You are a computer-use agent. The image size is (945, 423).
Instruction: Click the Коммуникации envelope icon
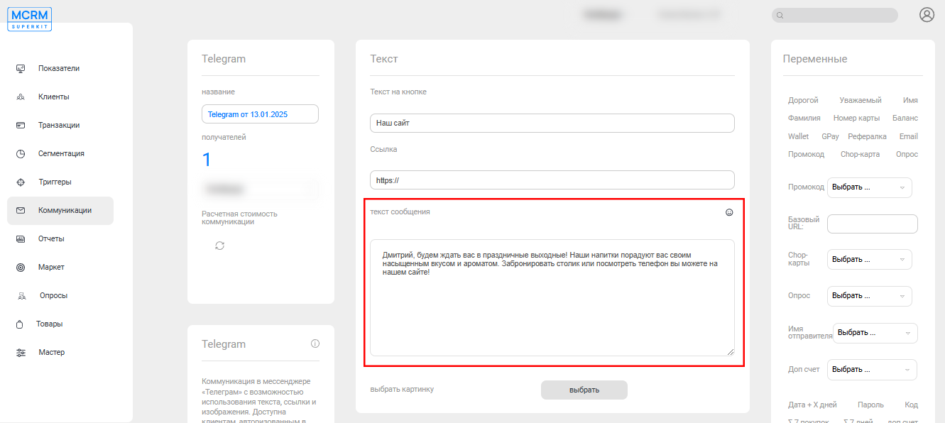[21, 211]
